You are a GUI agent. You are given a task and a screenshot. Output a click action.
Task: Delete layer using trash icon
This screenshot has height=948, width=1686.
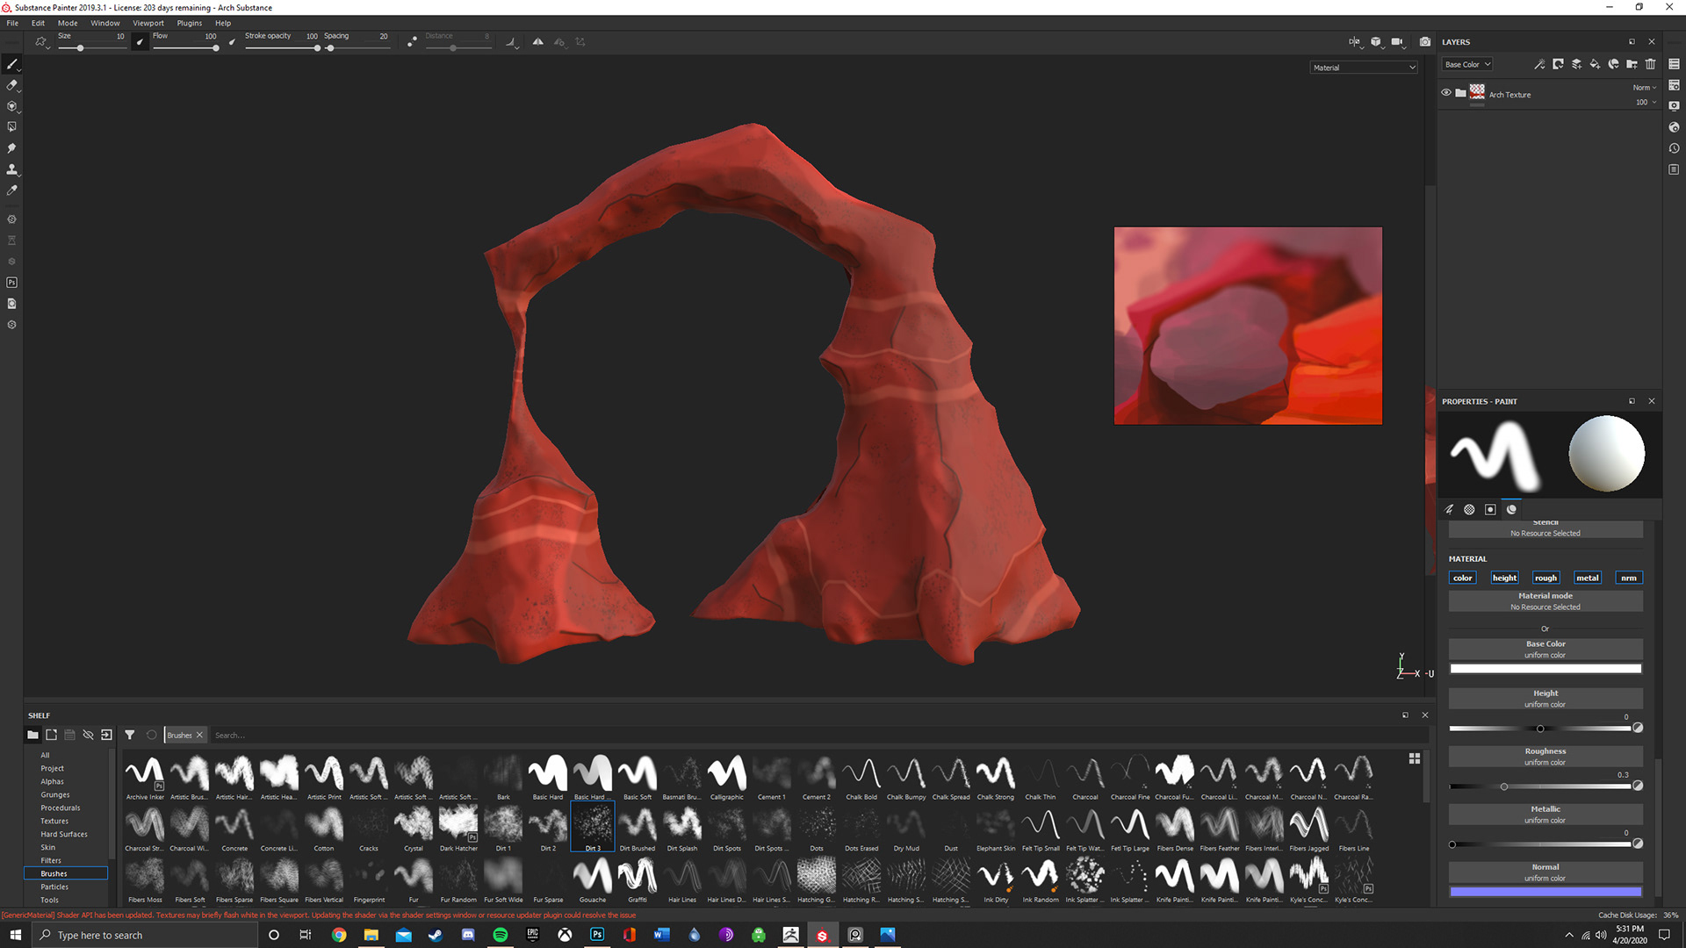coord(1650,64)
